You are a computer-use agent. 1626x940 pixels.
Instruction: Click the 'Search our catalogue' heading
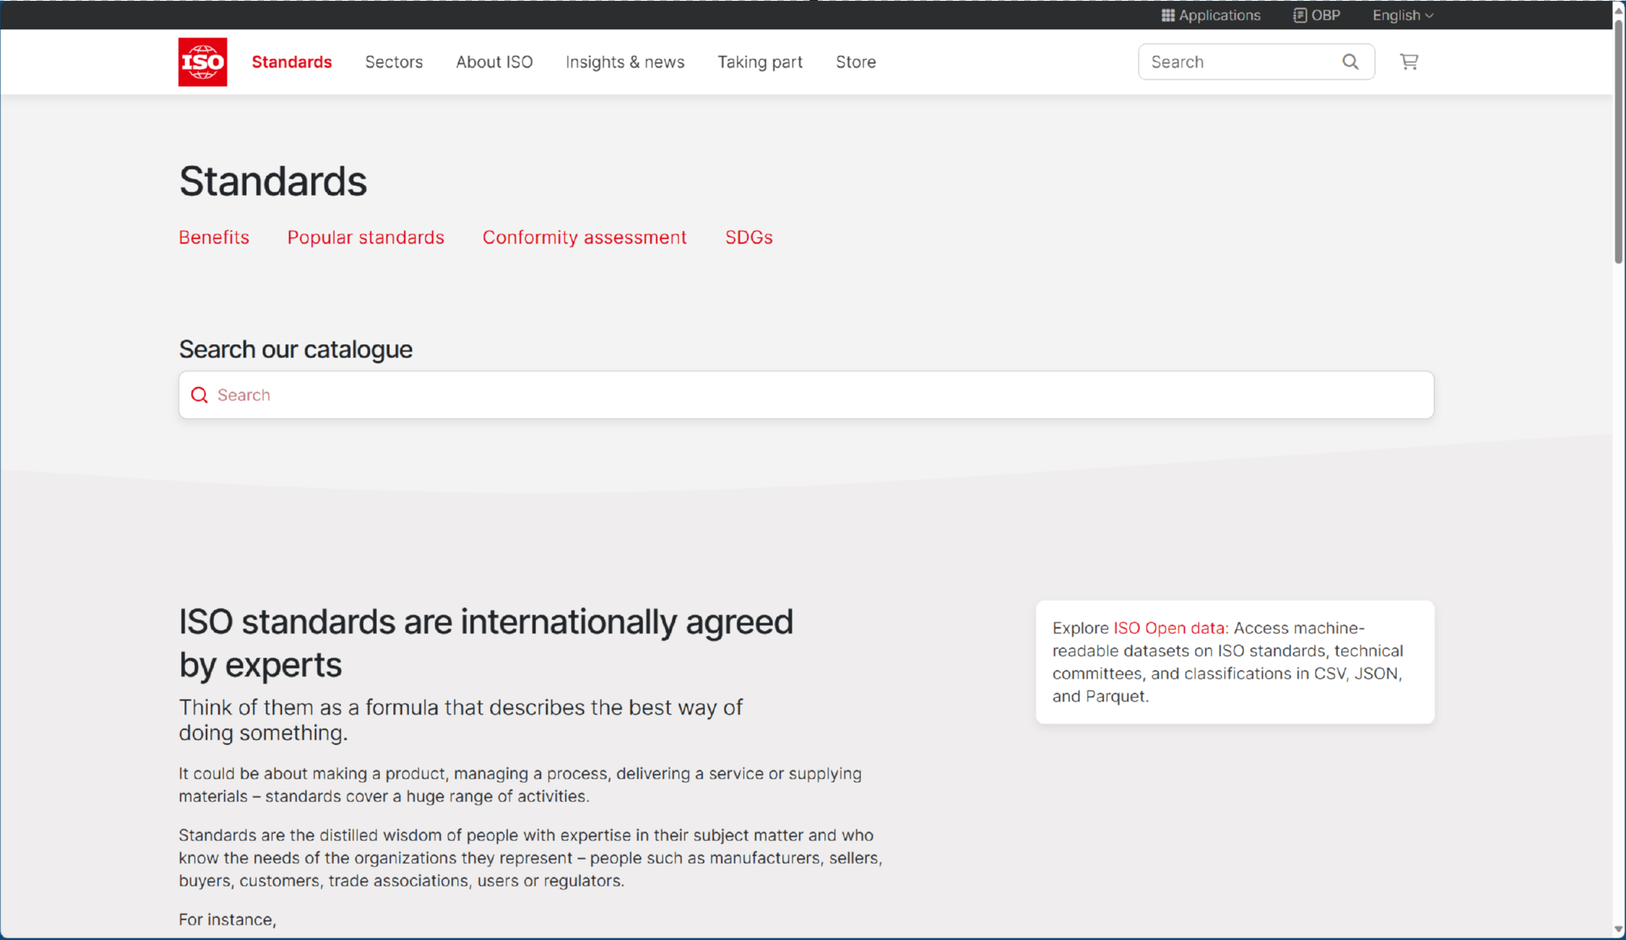pos(296,349)
